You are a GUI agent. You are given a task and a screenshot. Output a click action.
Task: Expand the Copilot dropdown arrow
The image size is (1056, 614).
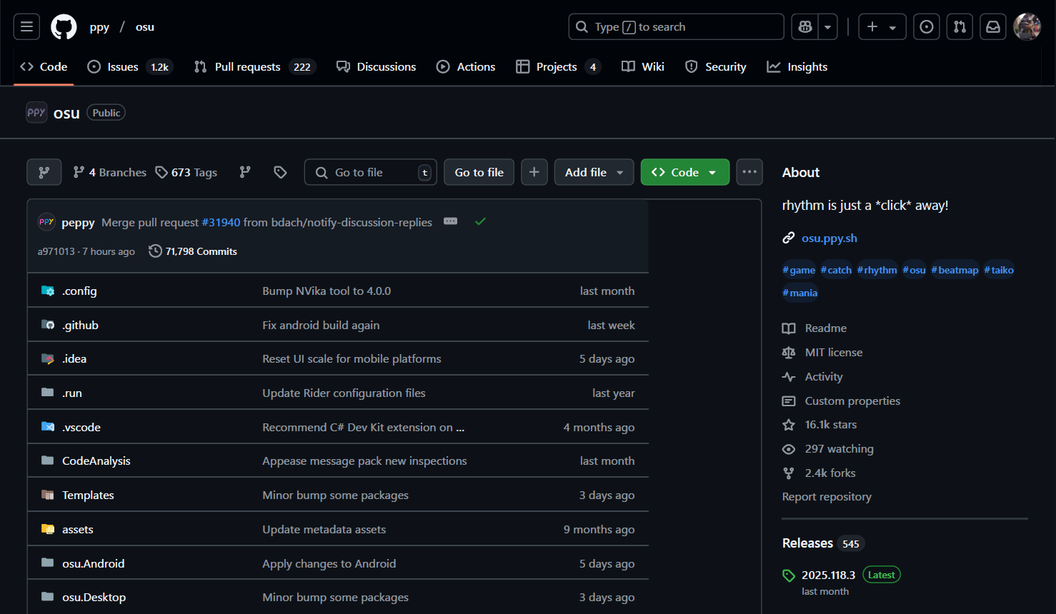[827, 27]
